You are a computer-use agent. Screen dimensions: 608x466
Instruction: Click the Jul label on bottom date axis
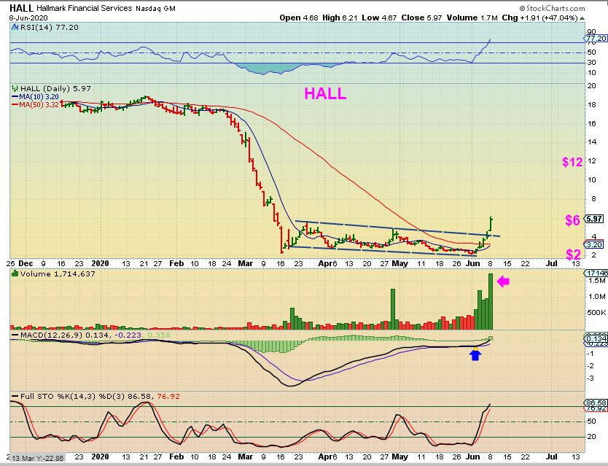pos(552,457)
